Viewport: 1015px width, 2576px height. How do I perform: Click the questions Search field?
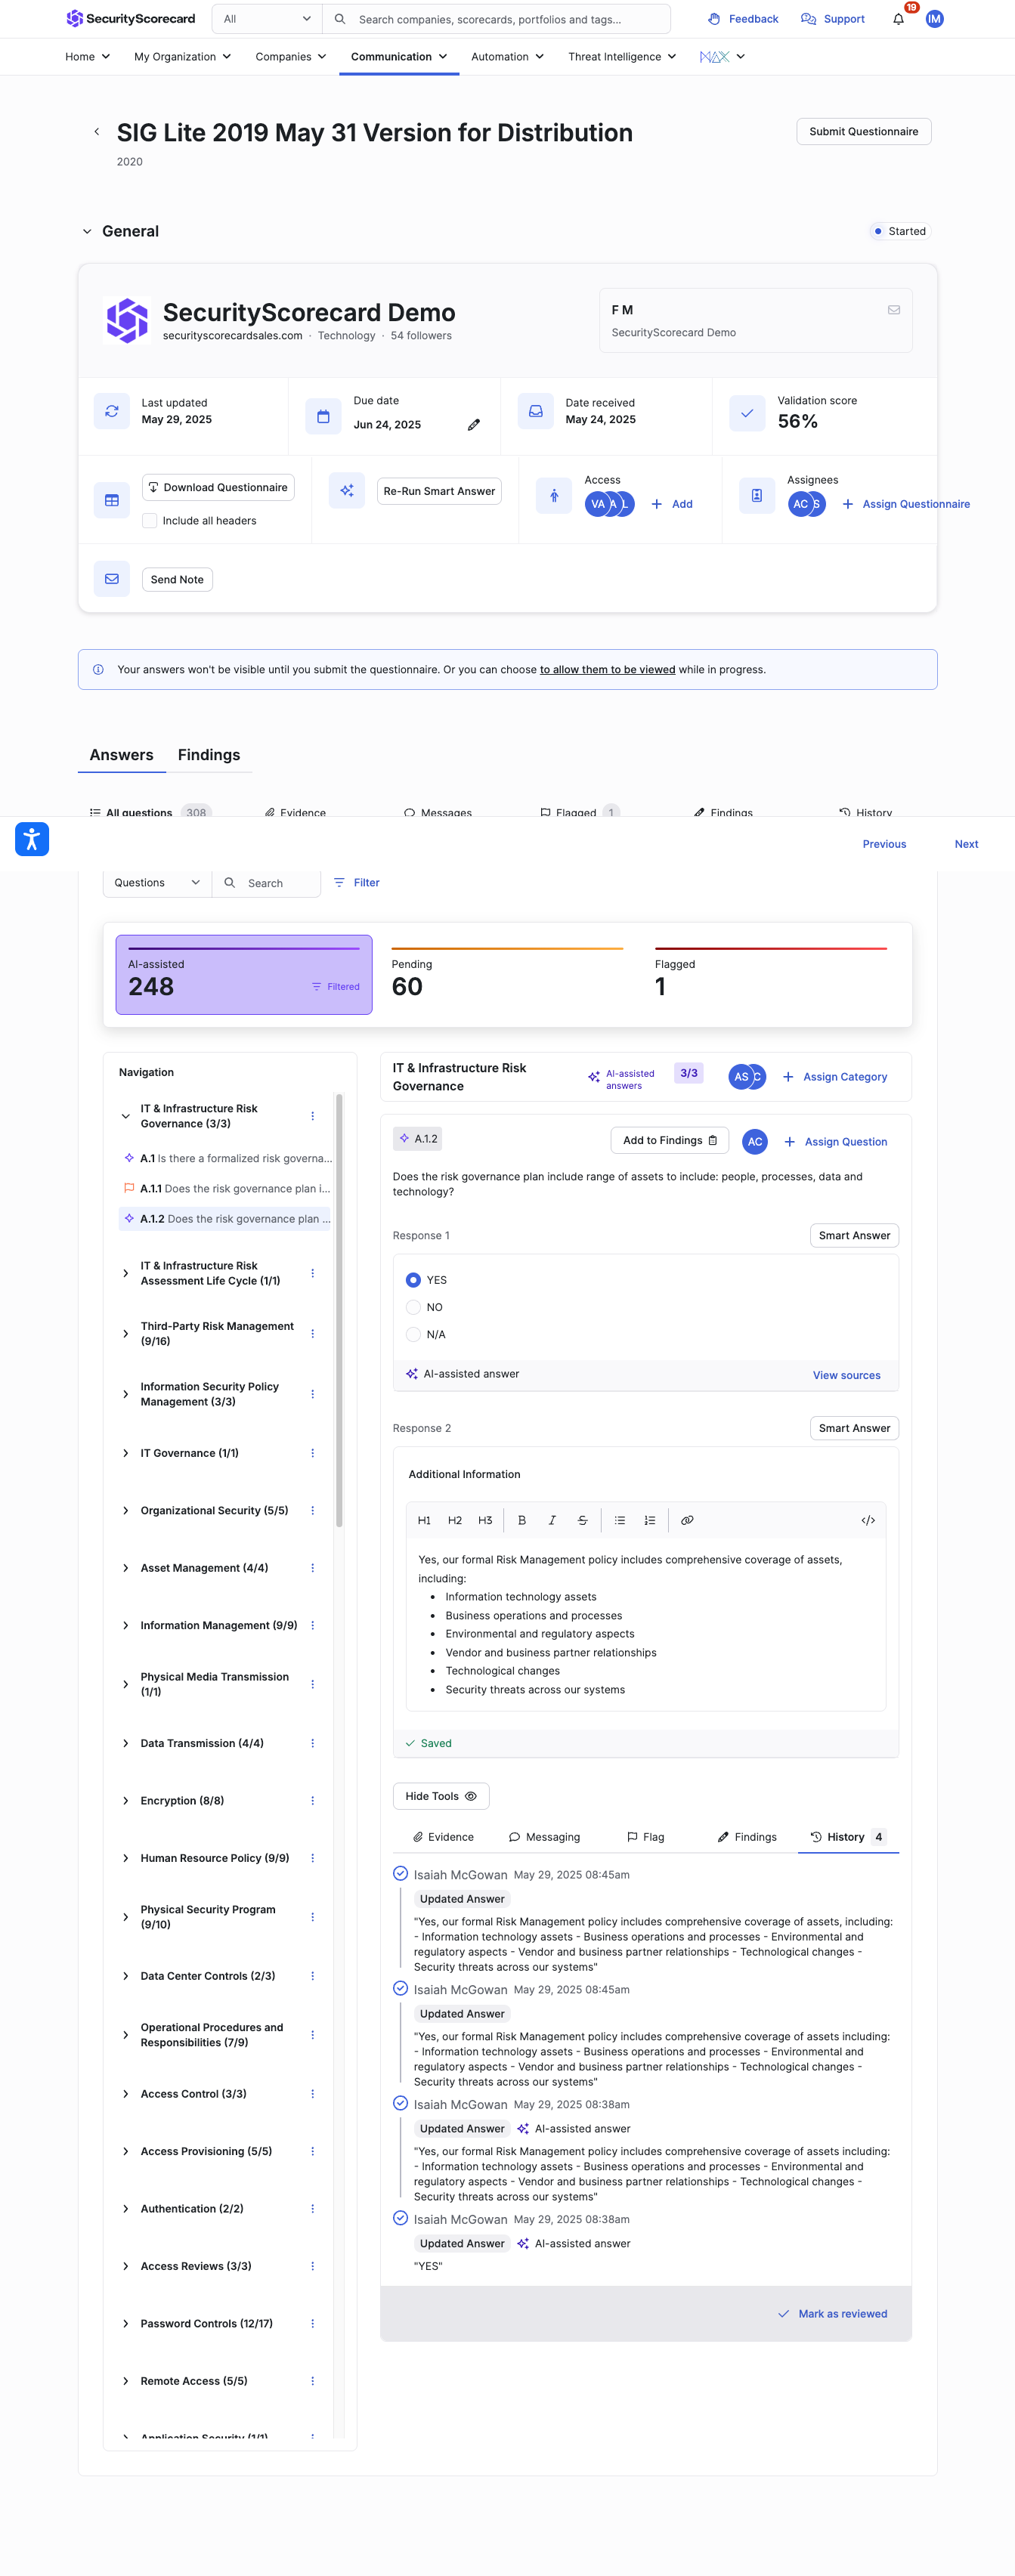pyautogui.click(x=267, y=883)
